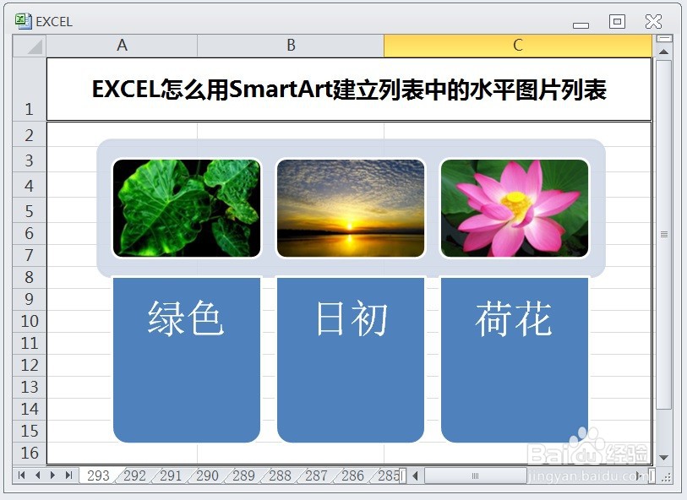687x500 pixels.
Task: Minimize the EXCEL window
Action: (581, 25)
